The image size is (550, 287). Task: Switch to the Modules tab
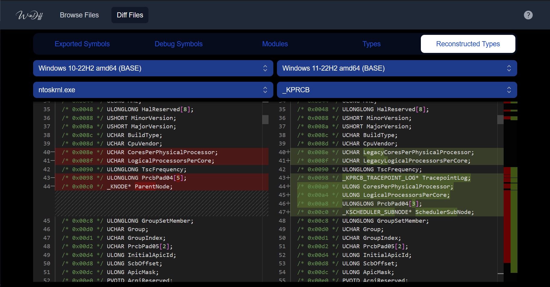coord(275,44)
